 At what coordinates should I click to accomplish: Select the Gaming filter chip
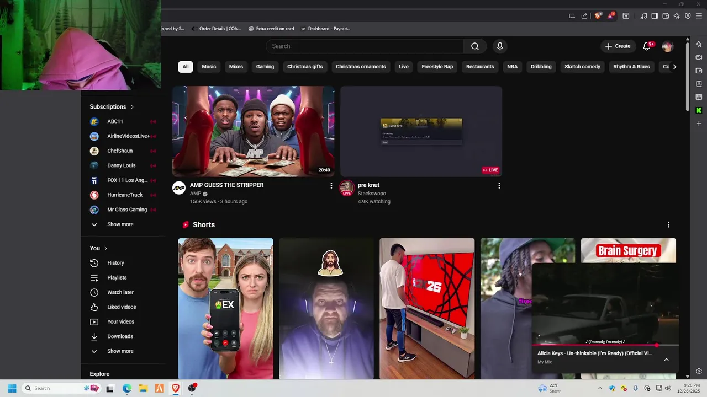click(x=265, y=67)
